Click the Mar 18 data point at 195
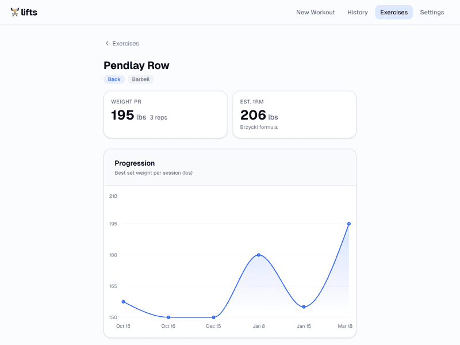Viewport: 460px width, 345px height. click(349, 224)
